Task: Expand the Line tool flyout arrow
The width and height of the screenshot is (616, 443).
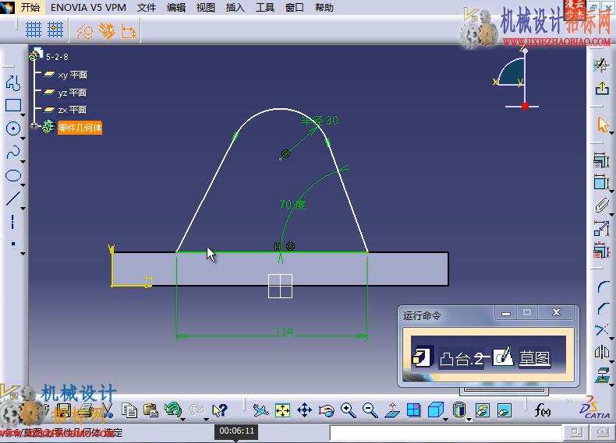Action: coord(23,209)
